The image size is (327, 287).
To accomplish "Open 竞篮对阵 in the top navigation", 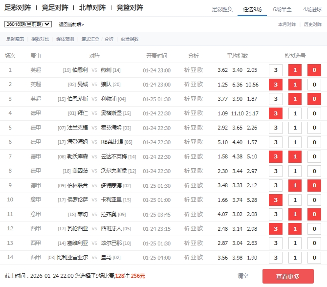I will point(130,8).
